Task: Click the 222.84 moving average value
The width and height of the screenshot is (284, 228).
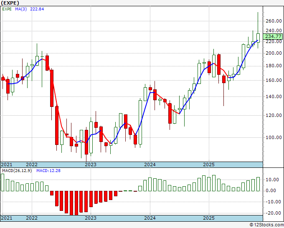Action: point(37,9)
